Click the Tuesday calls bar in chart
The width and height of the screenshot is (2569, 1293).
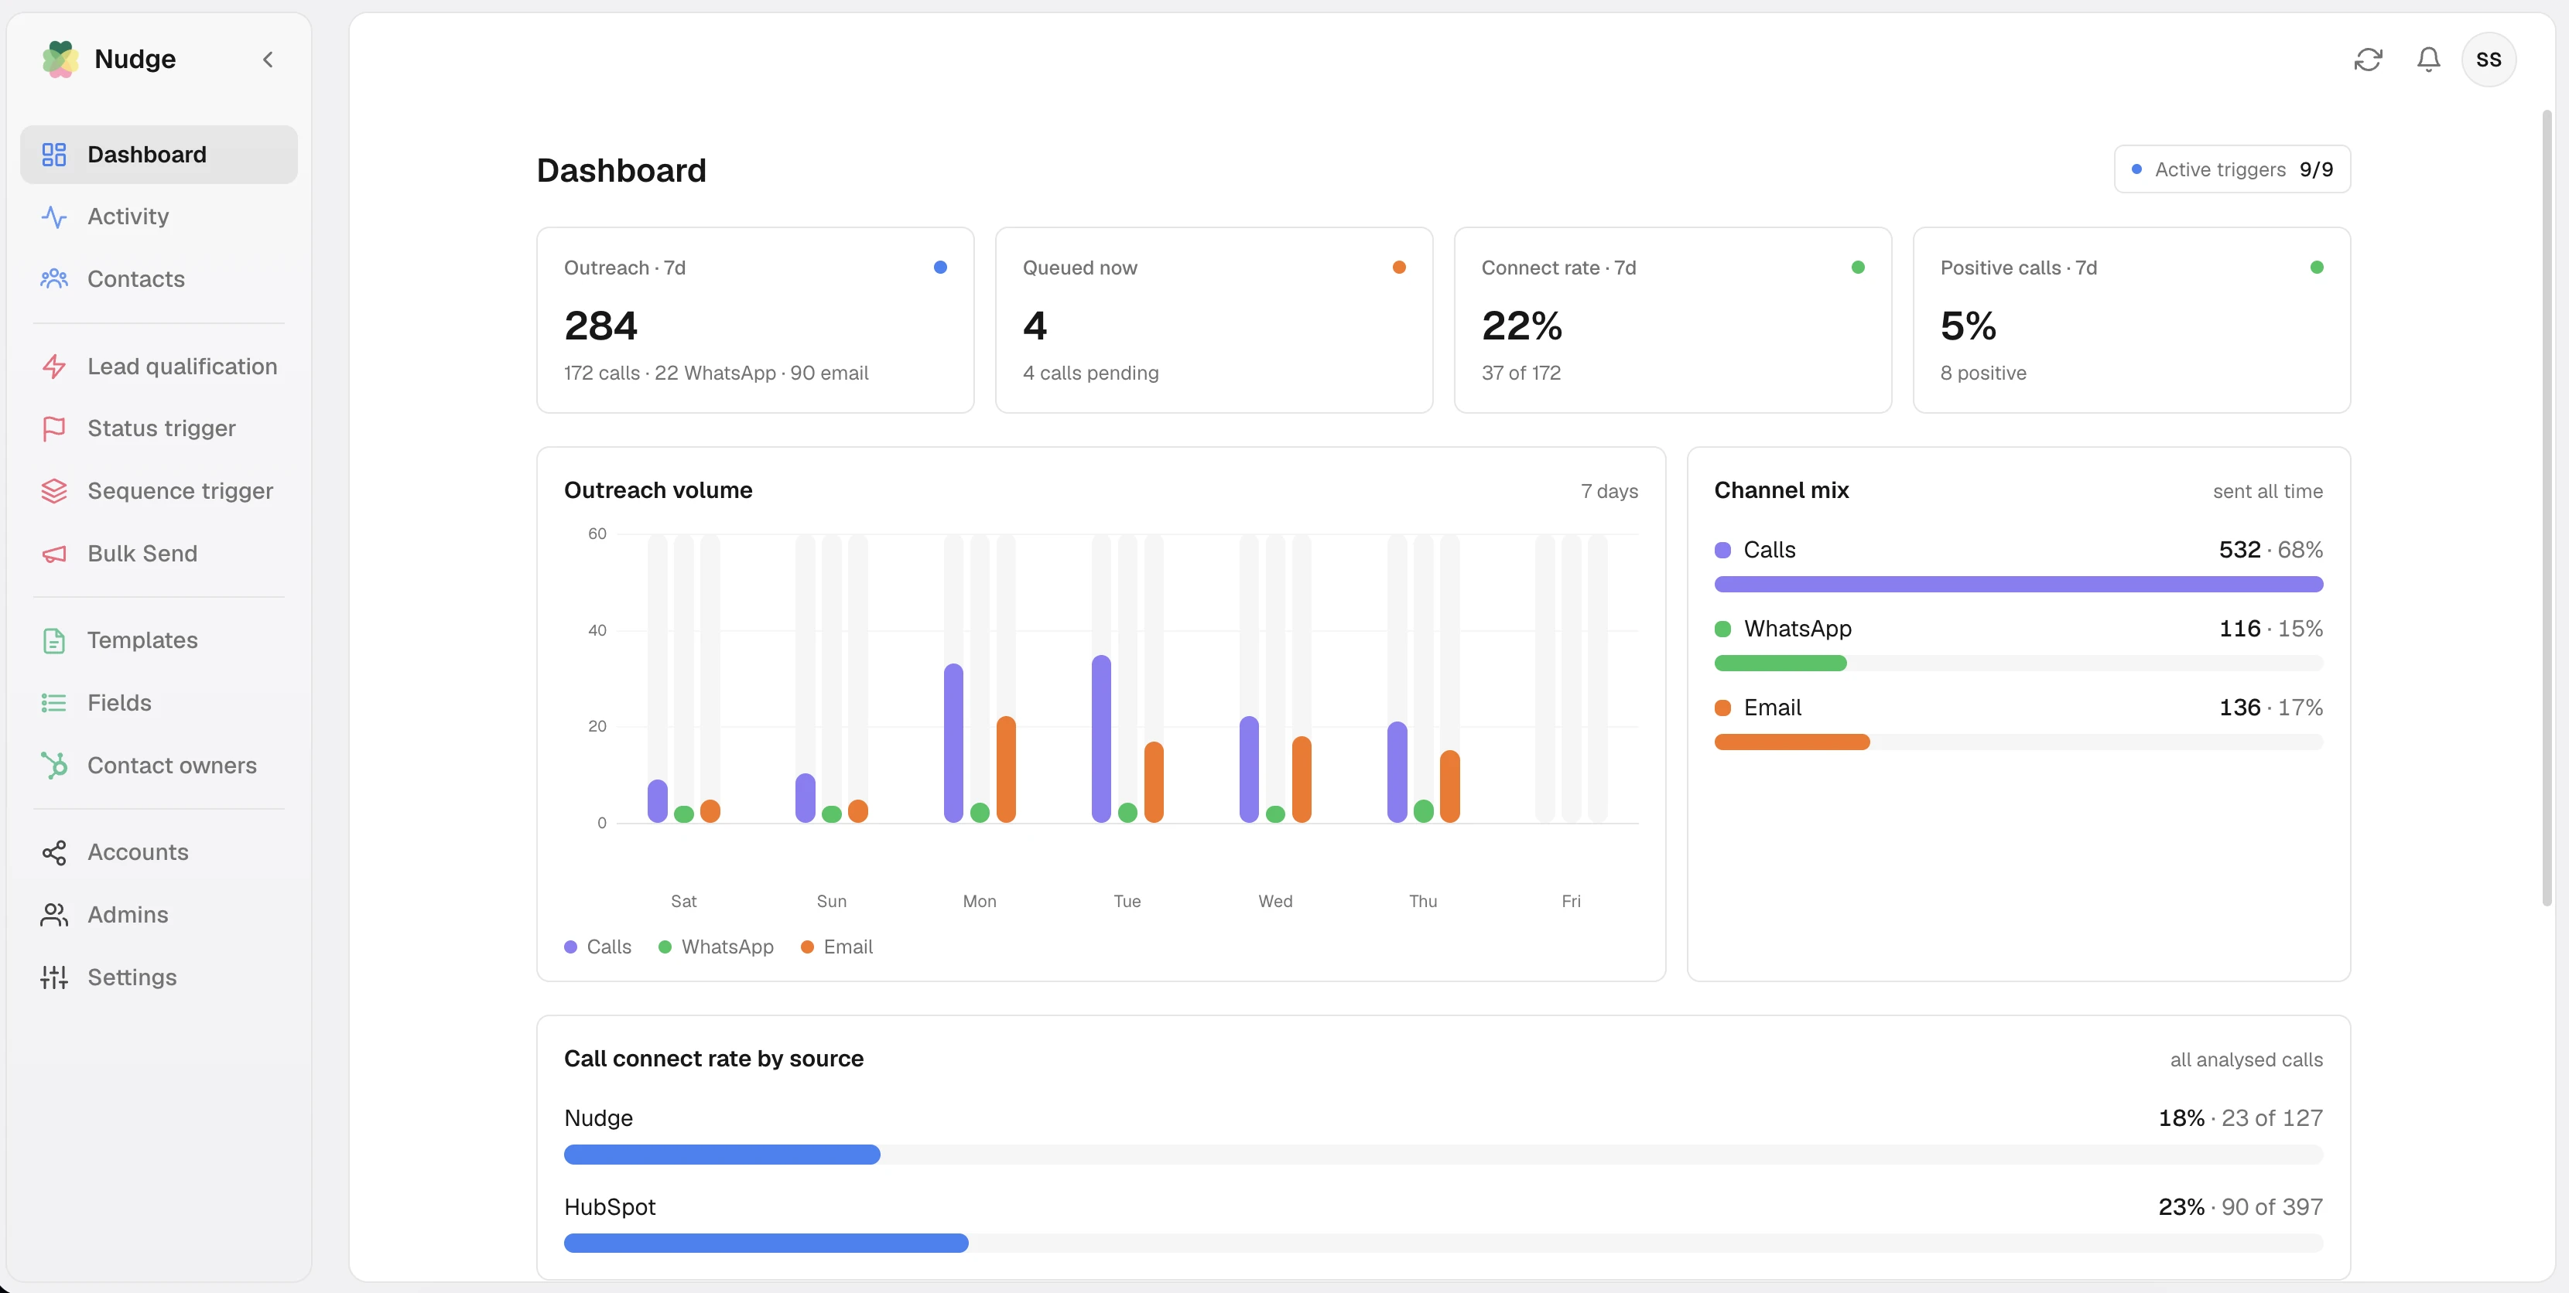[1101, 739]
